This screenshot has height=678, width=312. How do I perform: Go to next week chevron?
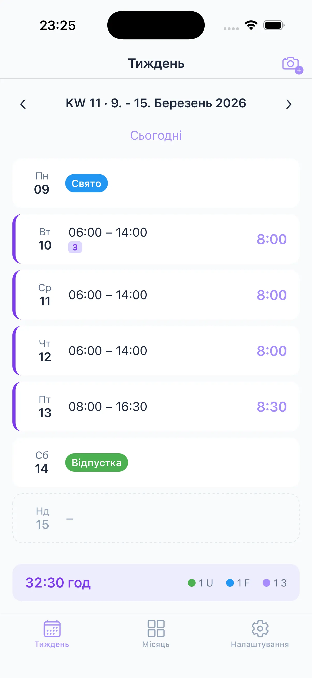click(289, 104)
